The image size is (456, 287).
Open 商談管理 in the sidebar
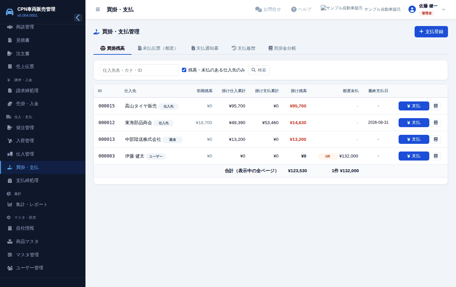(x=43, y=27)
